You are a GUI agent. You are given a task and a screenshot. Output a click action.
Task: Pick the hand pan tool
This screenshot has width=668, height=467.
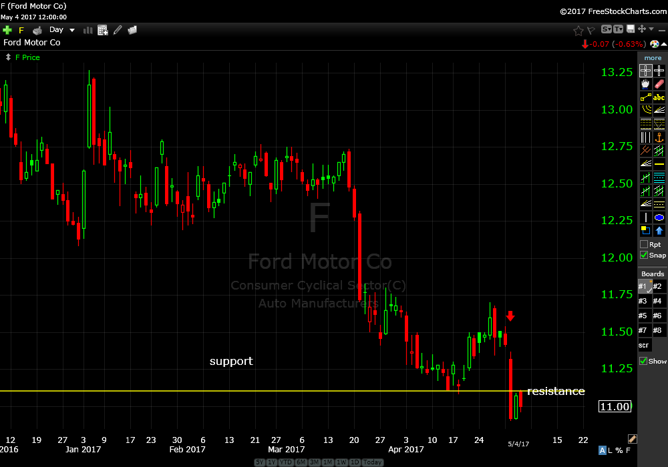click(x=645, y=85)
